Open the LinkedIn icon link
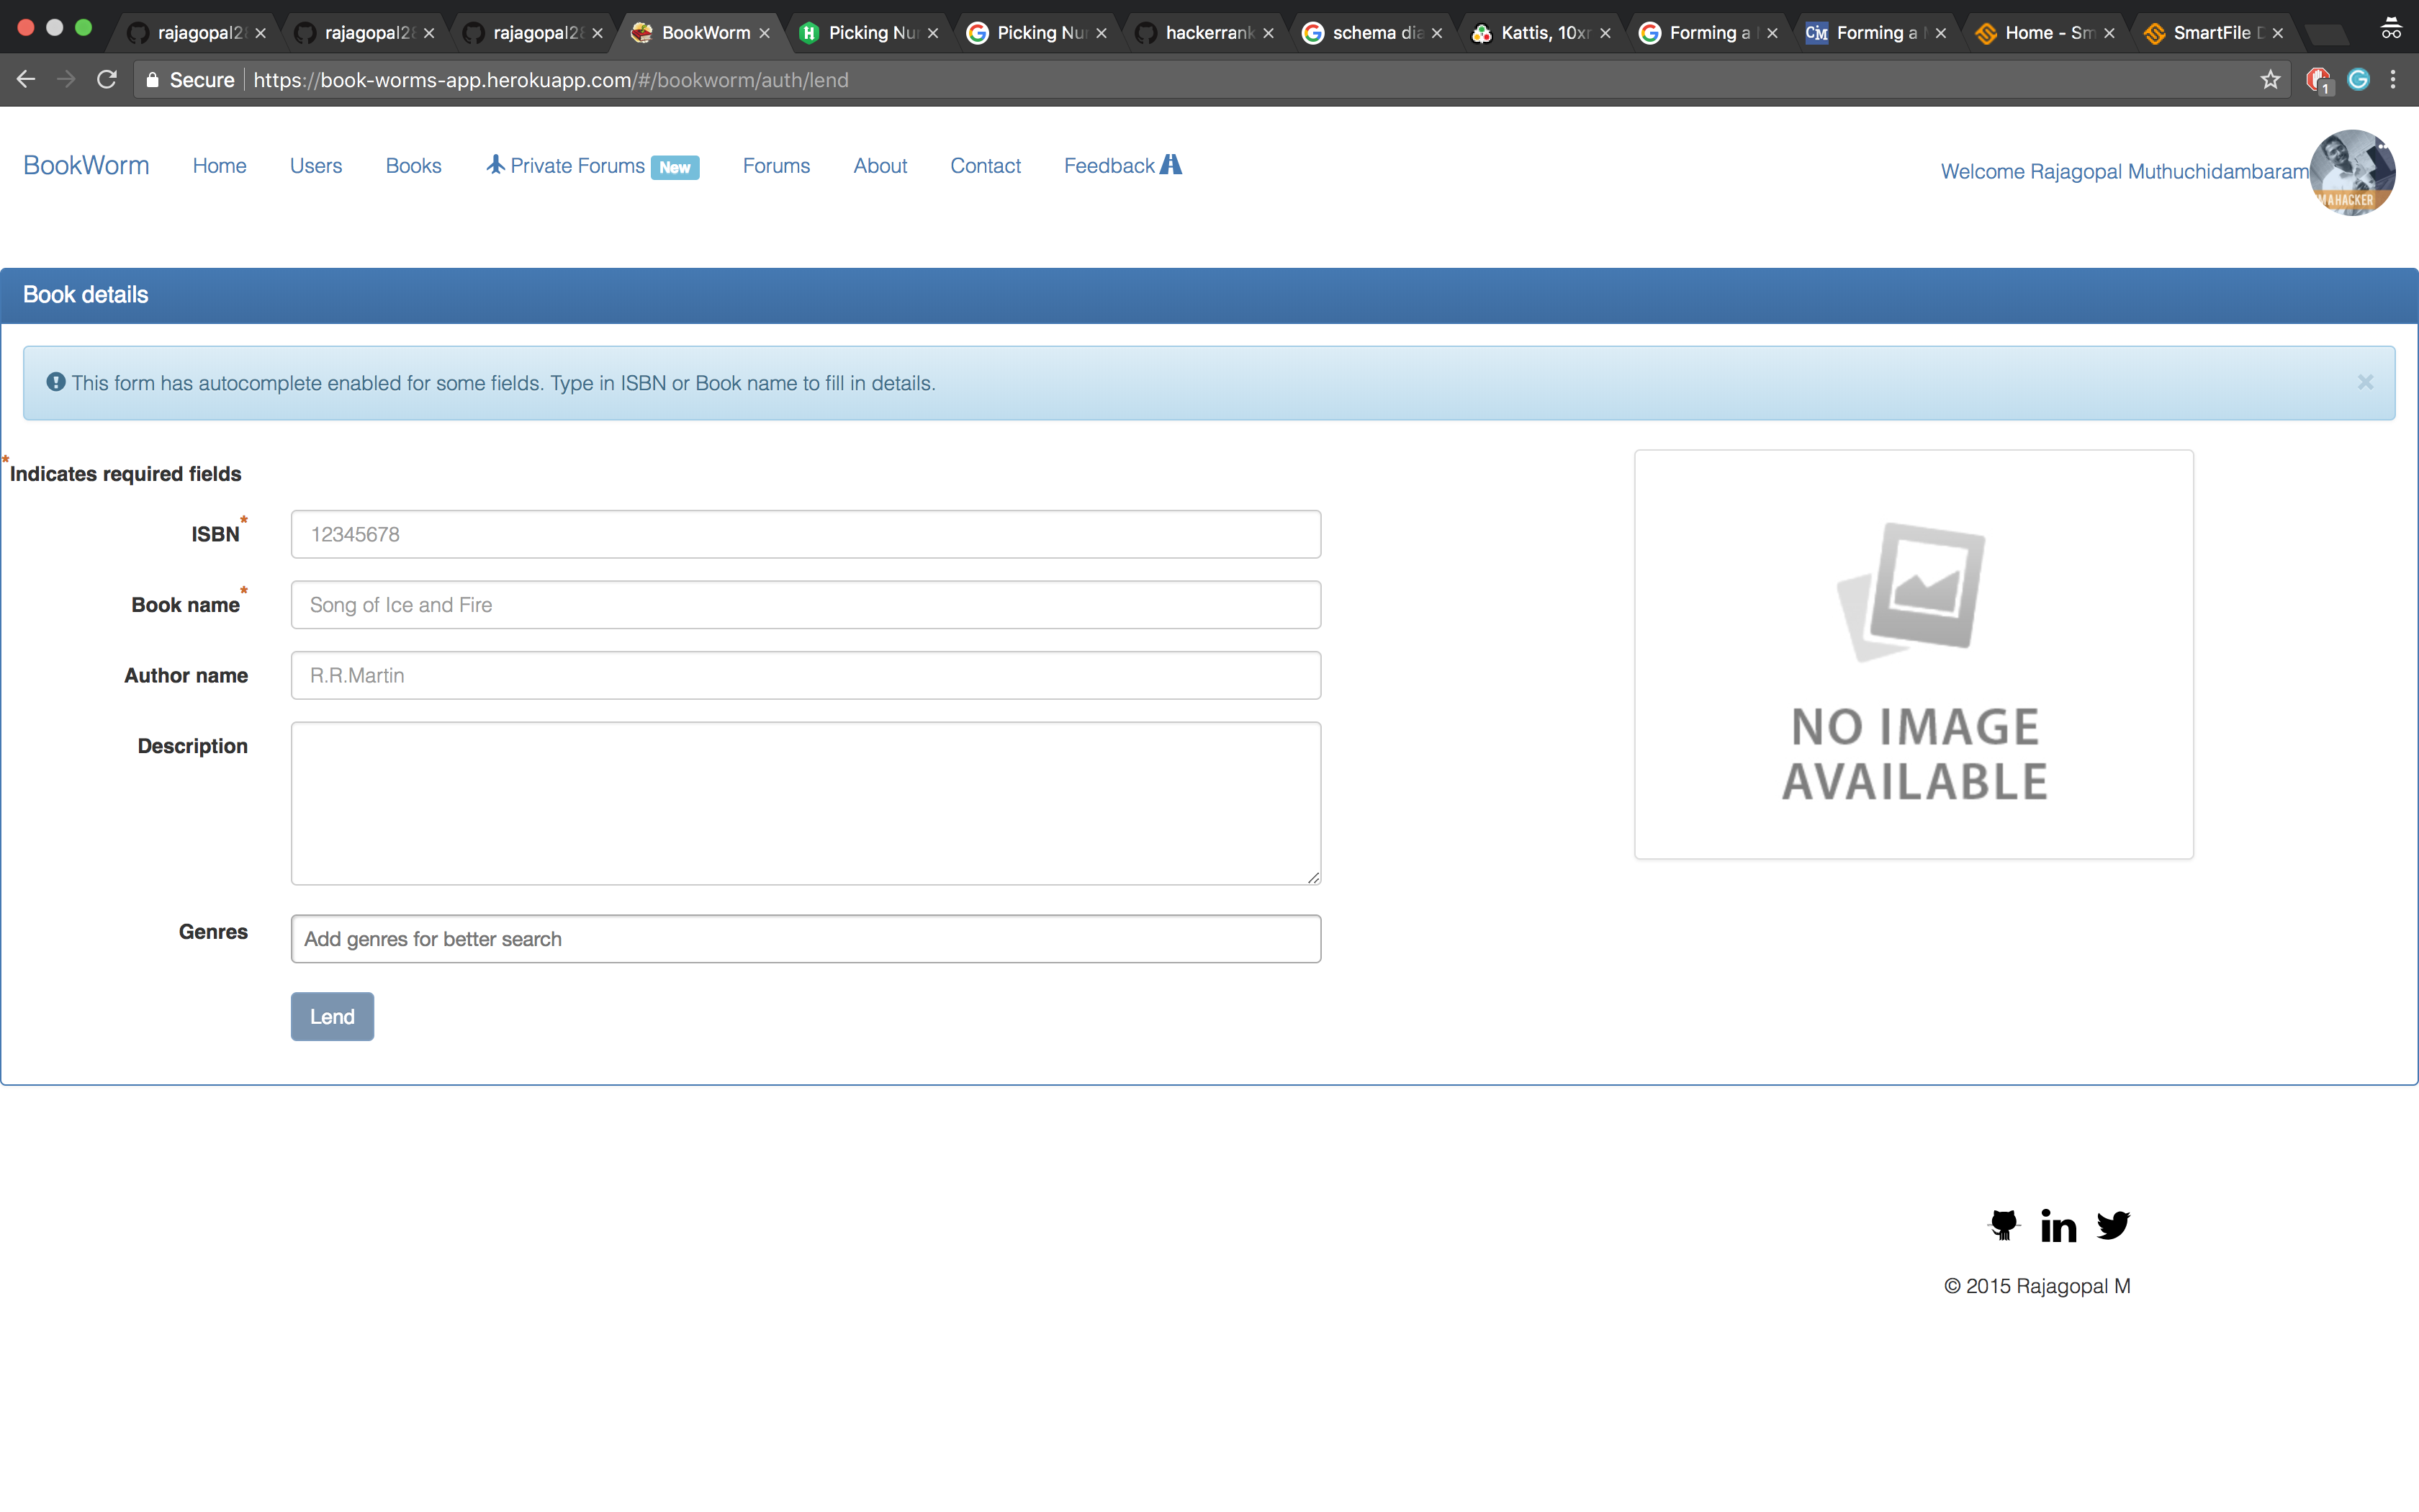The width and height of the screenshot is (2419, 1512). click(x=2058, y=1225)
